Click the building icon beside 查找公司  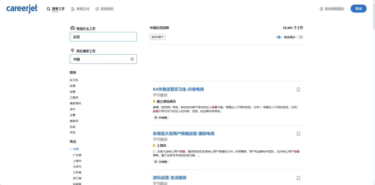(x=73, y=9)
